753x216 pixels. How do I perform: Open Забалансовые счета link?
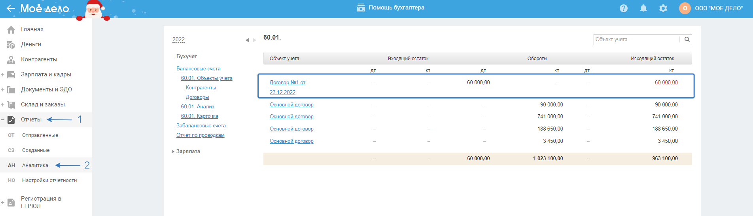(201, 126)
